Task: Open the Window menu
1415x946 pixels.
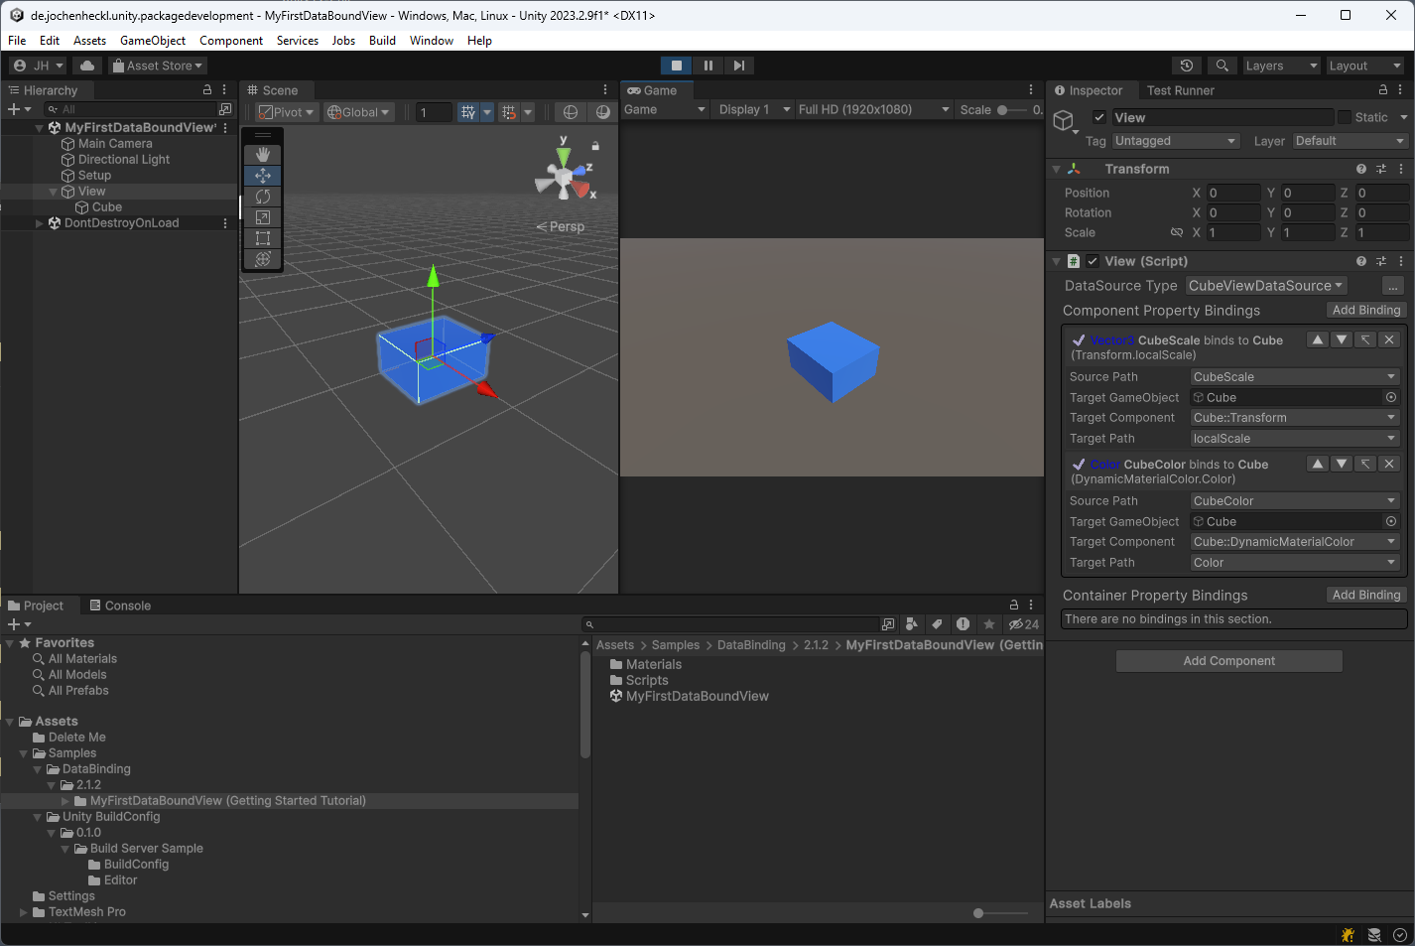Action: pos(432,41)
